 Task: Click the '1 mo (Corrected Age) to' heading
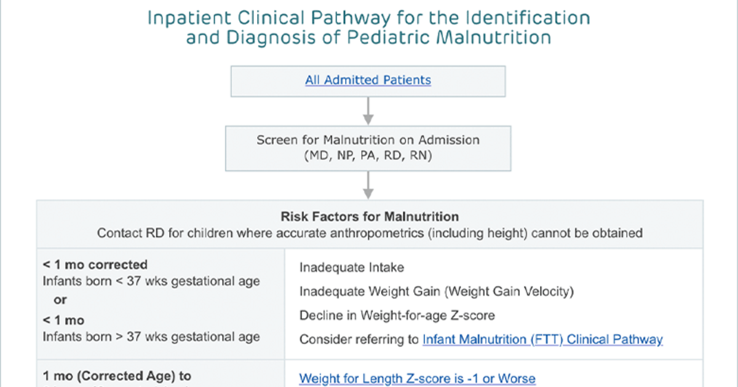click(117, 376)
